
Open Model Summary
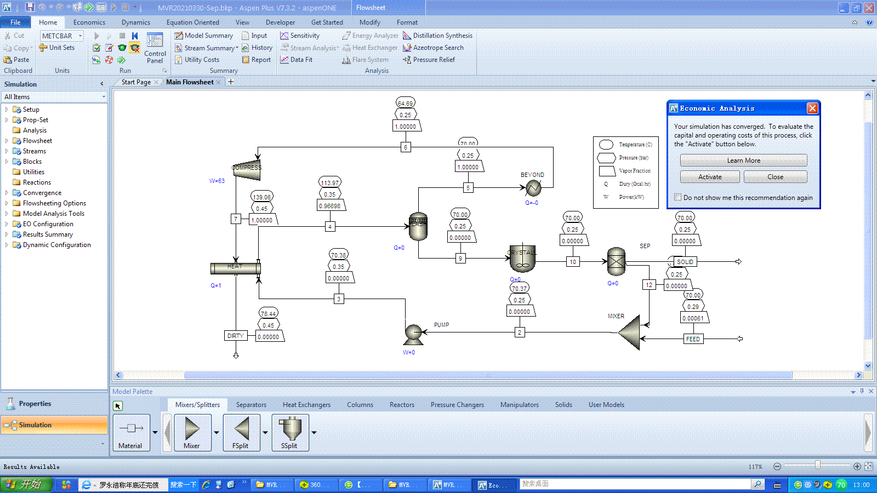click(204, 36)
